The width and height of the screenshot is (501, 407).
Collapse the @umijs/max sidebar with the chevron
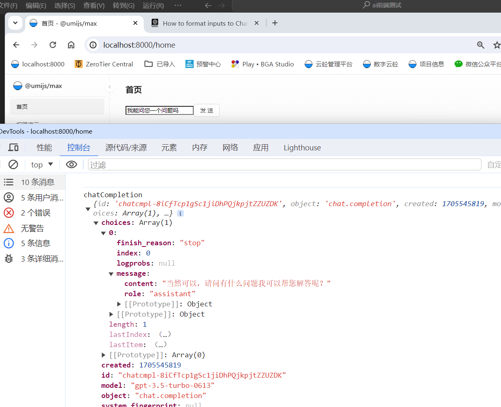109,87
